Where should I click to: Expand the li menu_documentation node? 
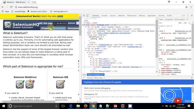[x=91, y=63]
